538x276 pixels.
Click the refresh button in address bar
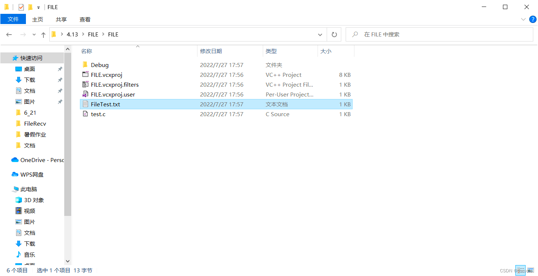[x=334, y=35]
